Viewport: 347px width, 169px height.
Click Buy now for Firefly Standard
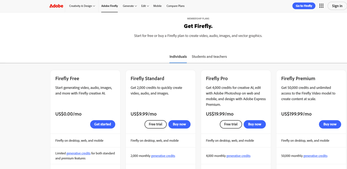click(x=179, y=124)
